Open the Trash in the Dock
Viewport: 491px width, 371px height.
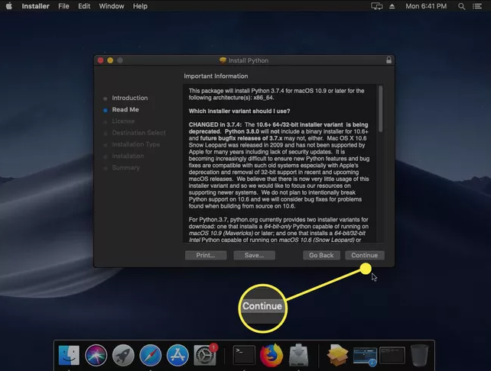419,355
